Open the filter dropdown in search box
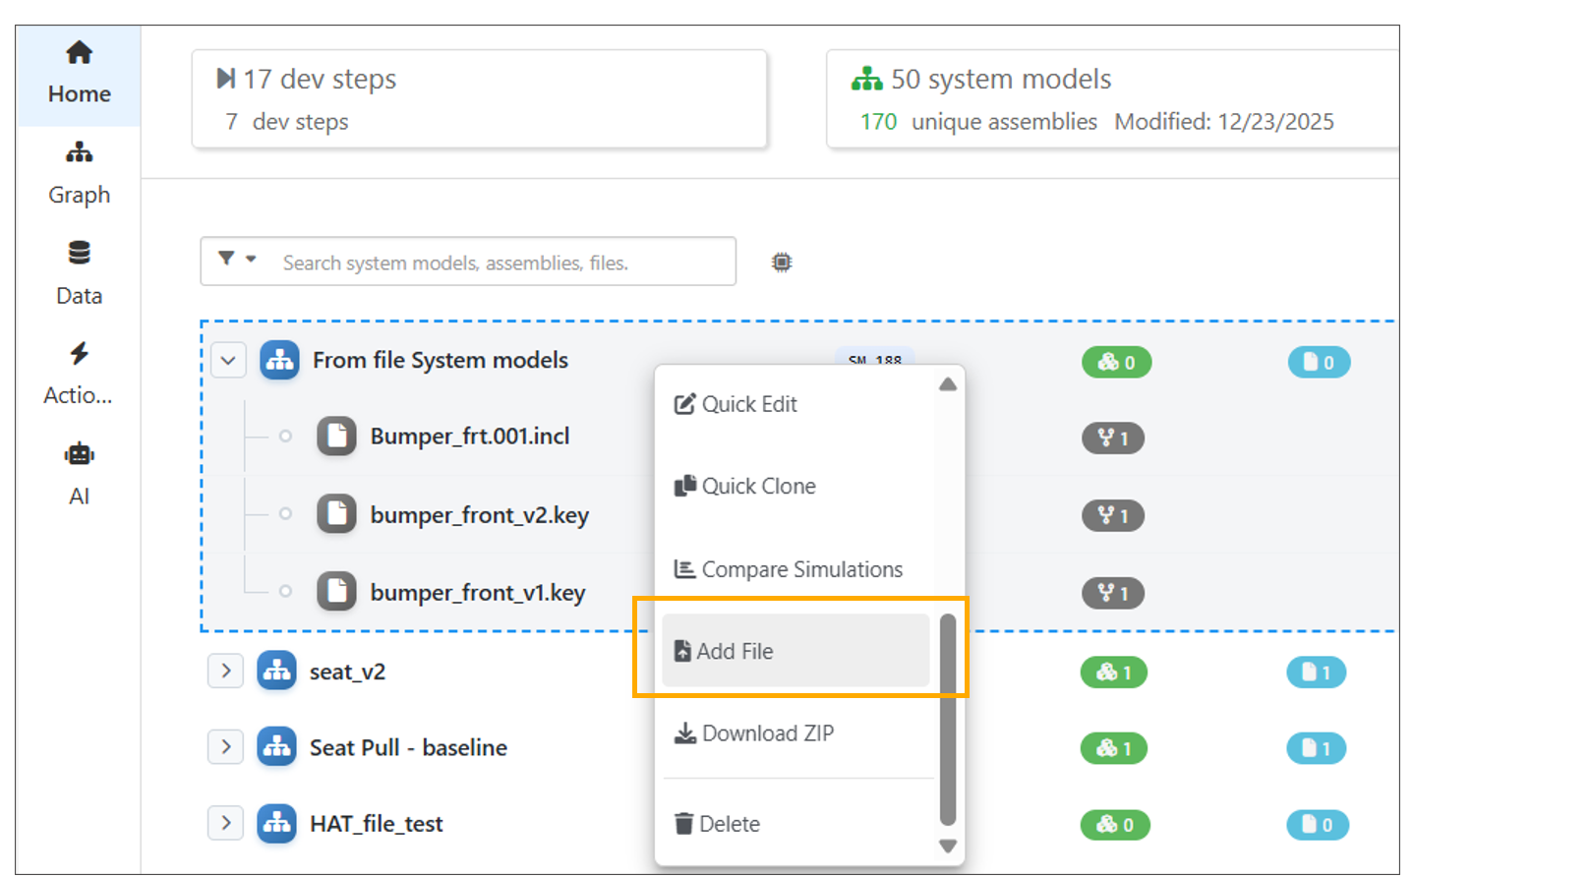This screenshot has height=878, width=1590. coord(236,260)
